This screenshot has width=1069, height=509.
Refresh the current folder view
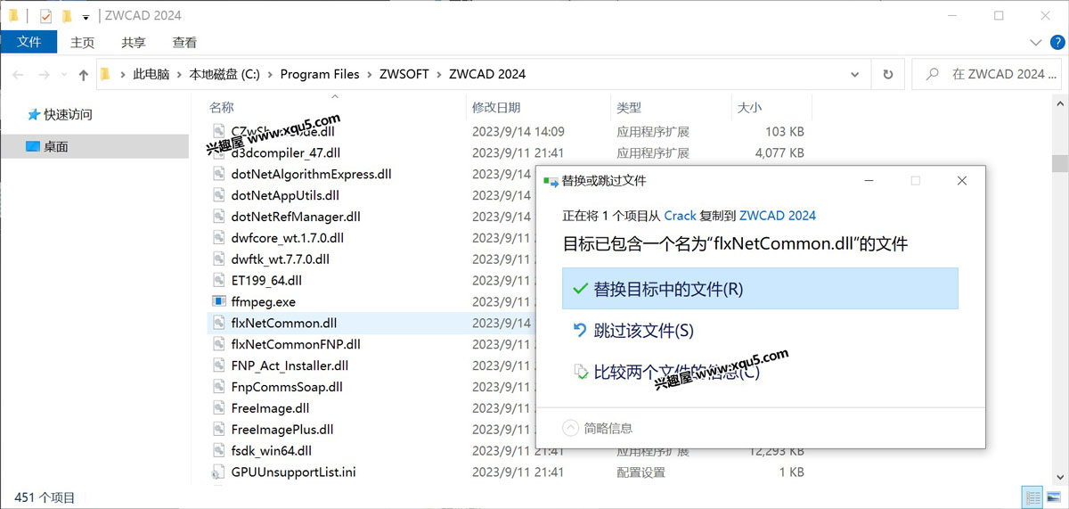click(x=887, y=75)
